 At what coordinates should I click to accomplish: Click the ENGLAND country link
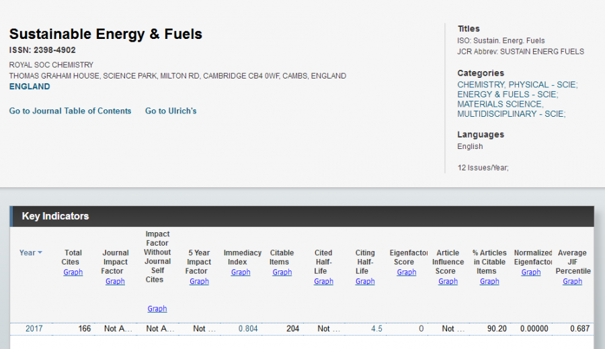click(x=30, y=87)
